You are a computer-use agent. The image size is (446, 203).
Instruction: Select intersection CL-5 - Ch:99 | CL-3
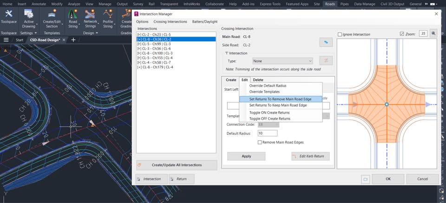pyautogui.click(x=176, y=44)
